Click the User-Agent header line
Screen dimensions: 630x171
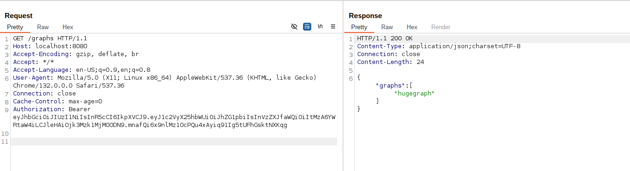click(164, 82)
